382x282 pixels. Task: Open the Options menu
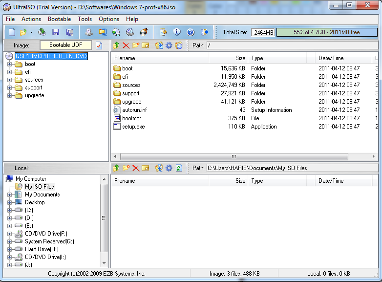coord(109,19)
